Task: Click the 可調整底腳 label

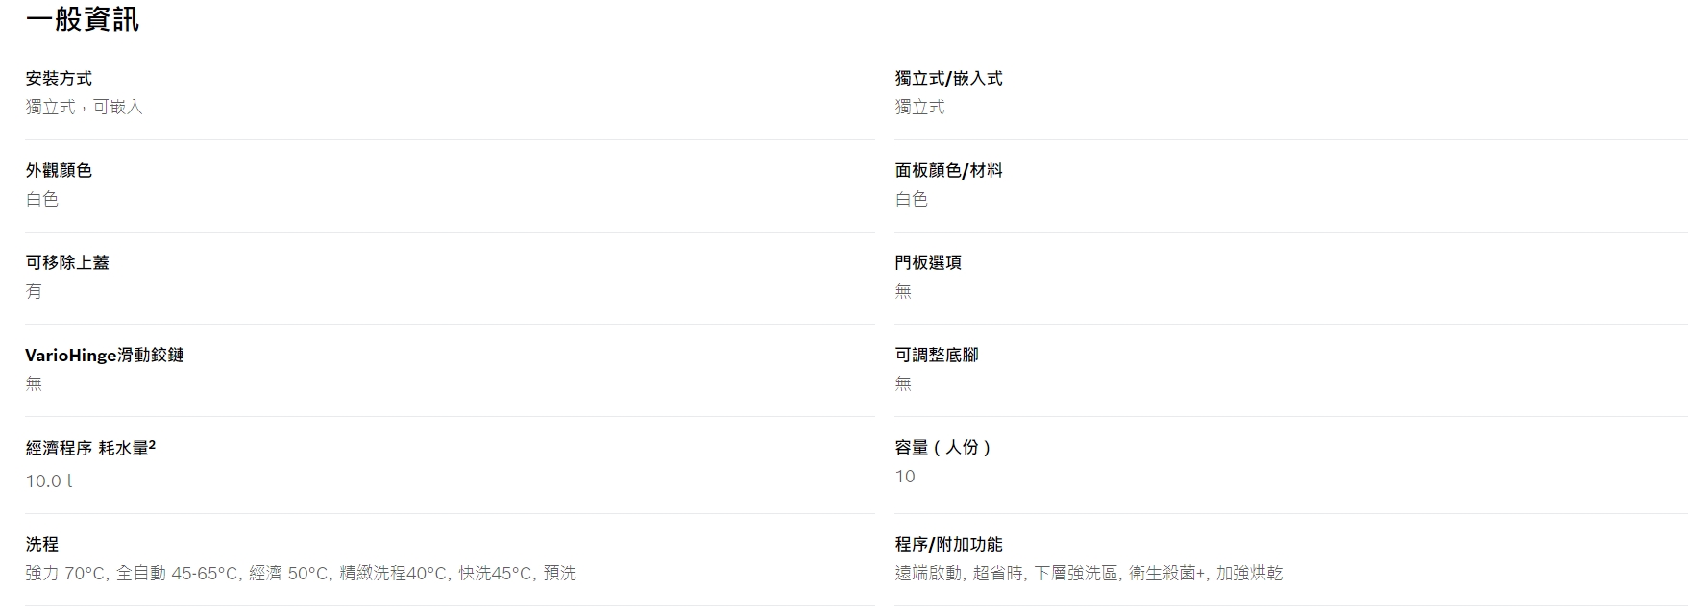Action: point(937,355)
